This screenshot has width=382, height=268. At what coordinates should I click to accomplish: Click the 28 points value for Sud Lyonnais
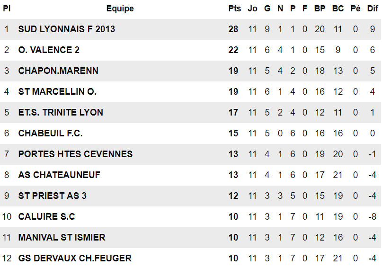(233, 29)
